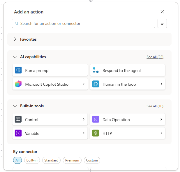180x172 pixels.
Task: Collapse the Built-in tools section
Action: [15, 106]
